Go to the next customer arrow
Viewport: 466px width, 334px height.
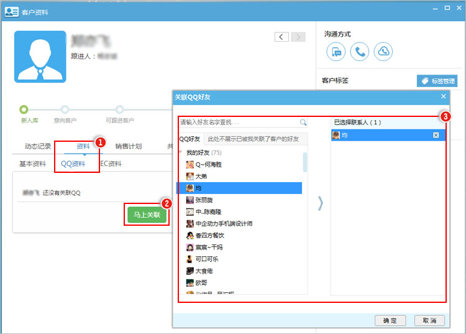point(298,37)
